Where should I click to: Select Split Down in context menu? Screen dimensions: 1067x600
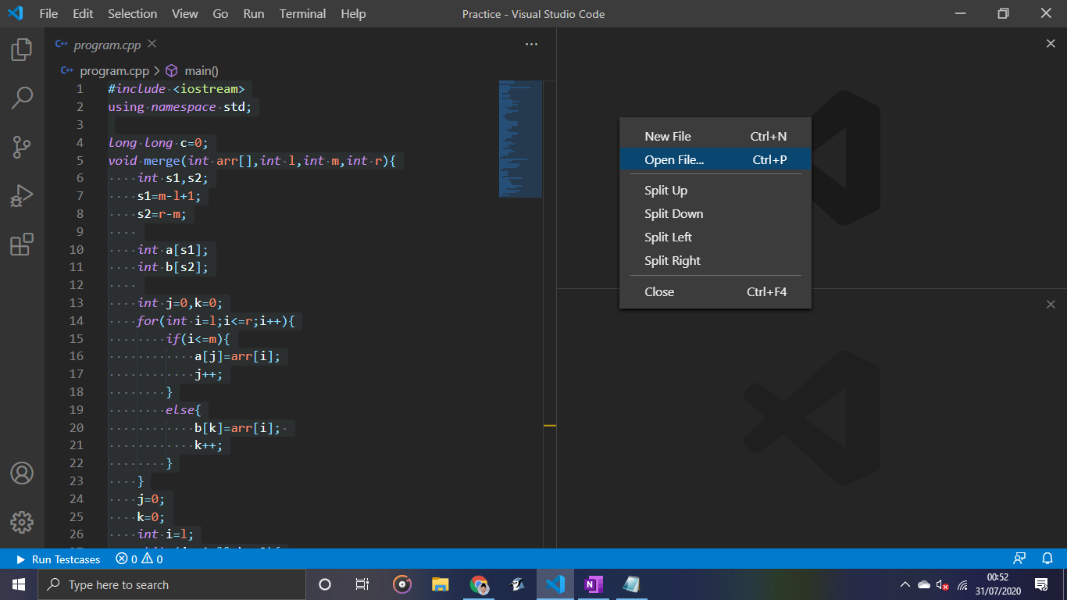pos(715,213)
